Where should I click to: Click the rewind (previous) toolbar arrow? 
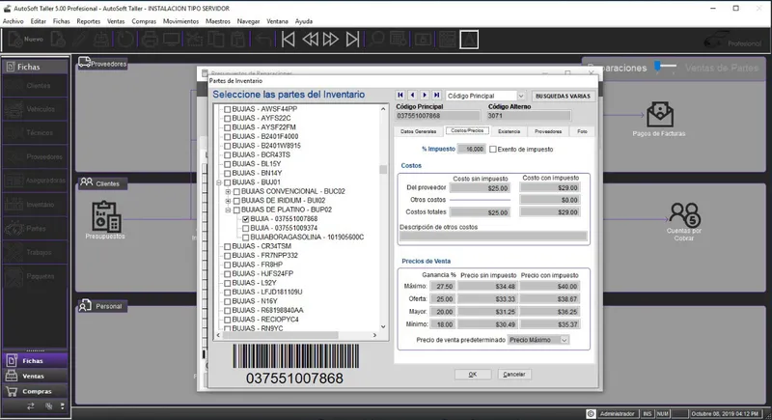310,40
